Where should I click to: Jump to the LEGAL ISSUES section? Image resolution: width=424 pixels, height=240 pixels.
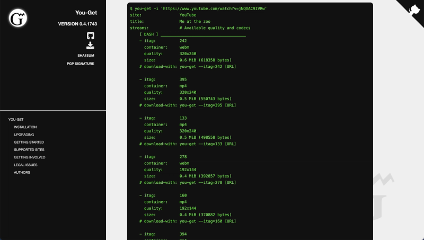(x=25, y=165)
